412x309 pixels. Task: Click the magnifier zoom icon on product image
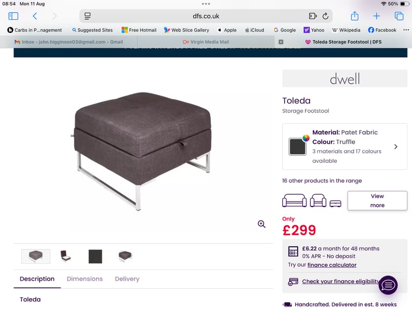pyautogui.click(x=261, y=224)
